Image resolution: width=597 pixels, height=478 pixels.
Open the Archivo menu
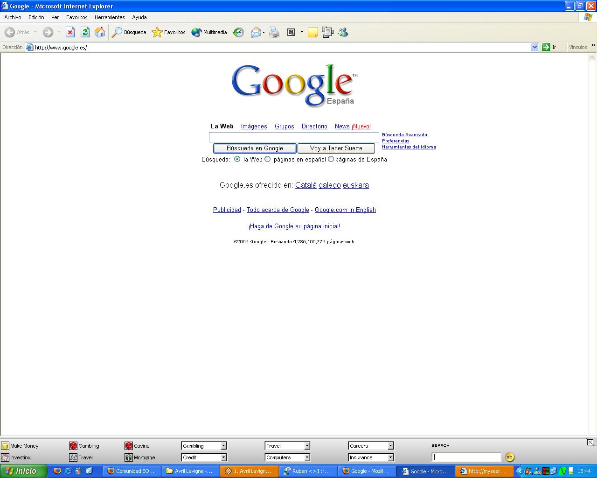13,17
